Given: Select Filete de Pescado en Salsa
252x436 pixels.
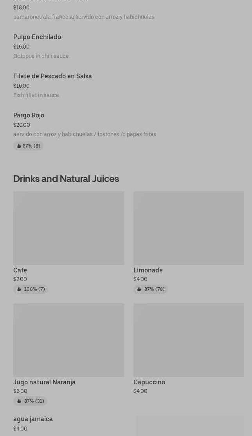Looking at the screenshot, I should click(52, 76).
